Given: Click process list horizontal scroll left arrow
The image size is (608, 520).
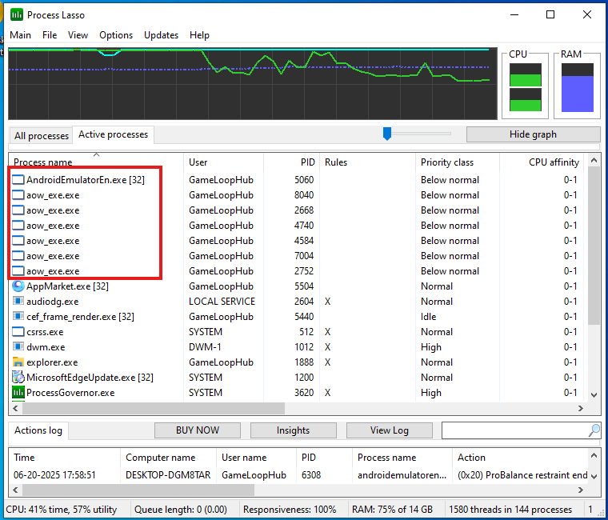Looking at the screenshot, I should pyautogui.click(x=15, y=408).
